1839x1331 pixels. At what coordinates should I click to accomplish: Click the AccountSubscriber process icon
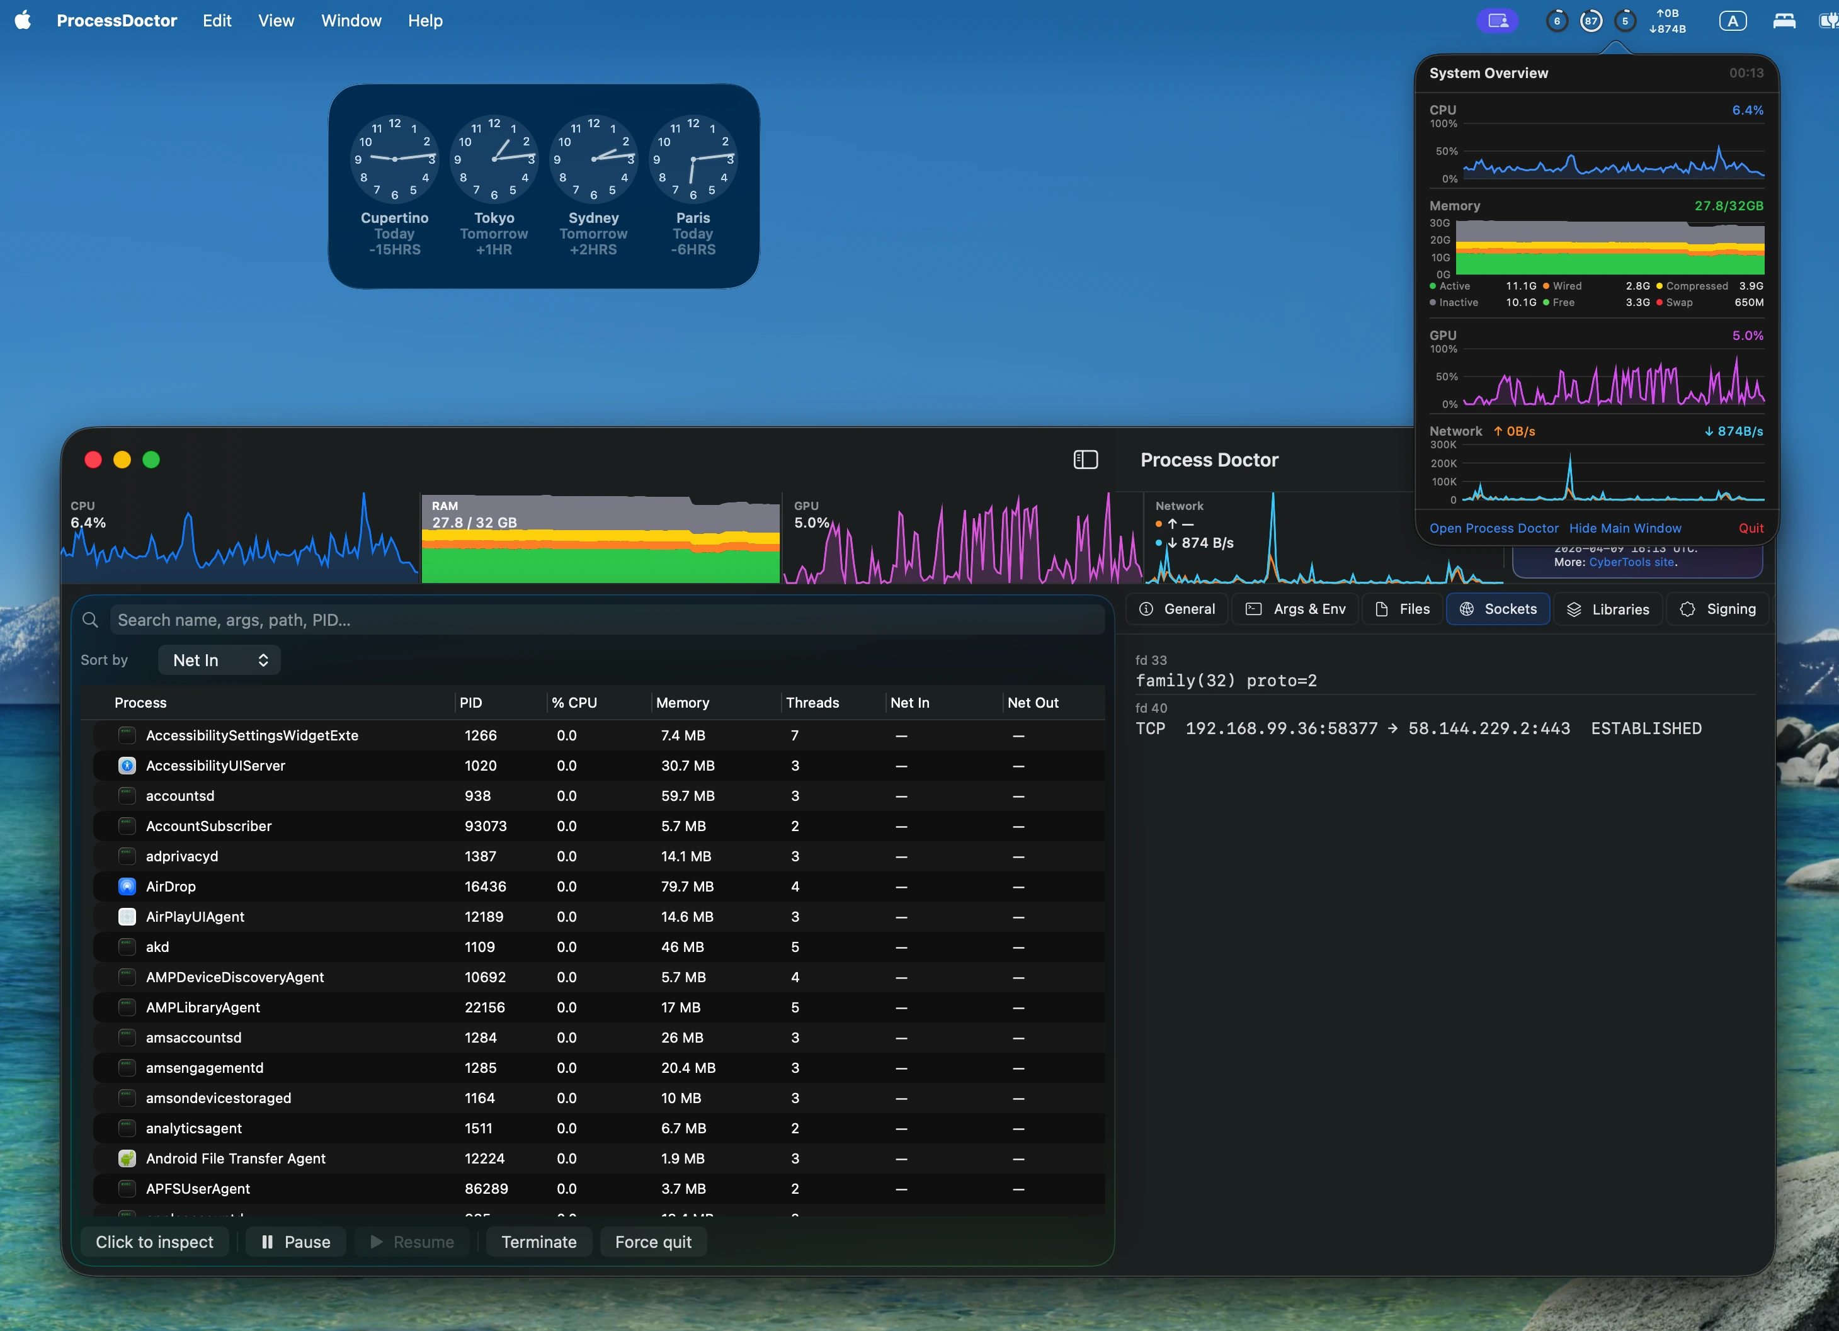click(x=127, y=826)
